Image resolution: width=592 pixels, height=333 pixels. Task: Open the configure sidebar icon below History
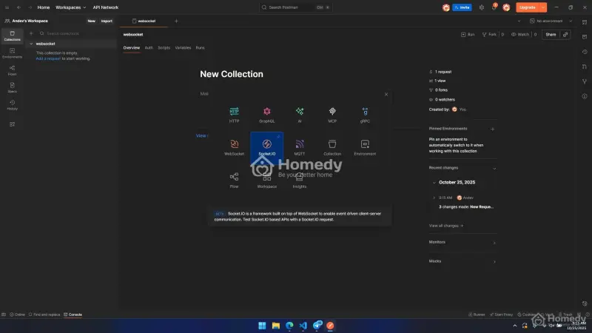click(x=12, y=124)
